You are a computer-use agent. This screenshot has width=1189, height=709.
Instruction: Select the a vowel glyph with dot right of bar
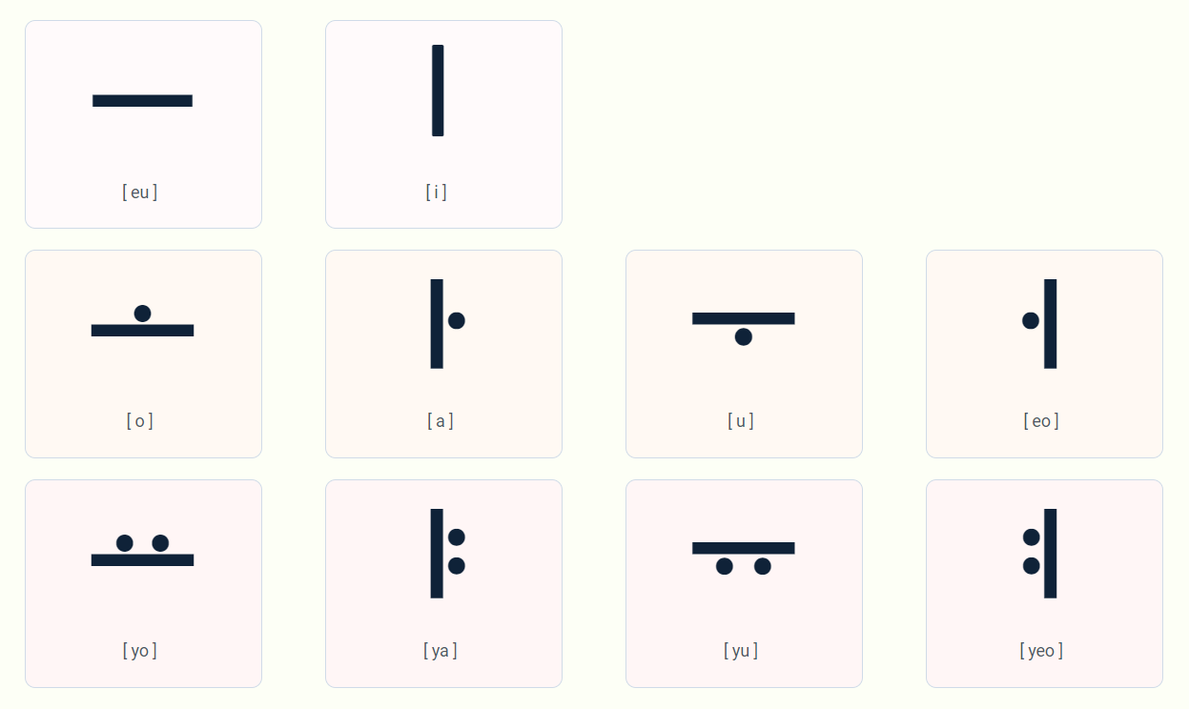[447, 324]
